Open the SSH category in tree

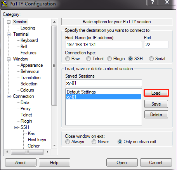[x=25, y=127]
